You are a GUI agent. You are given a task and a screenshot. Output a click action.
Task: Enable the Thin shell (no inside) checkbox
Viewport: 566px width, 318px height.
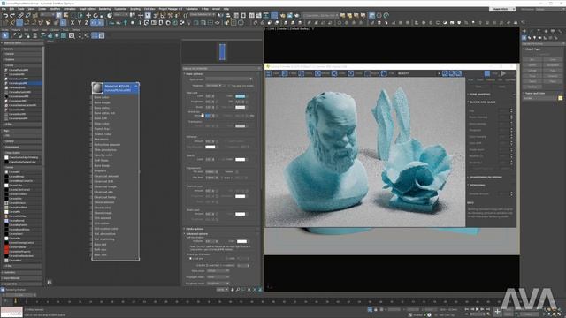[229, 86]
